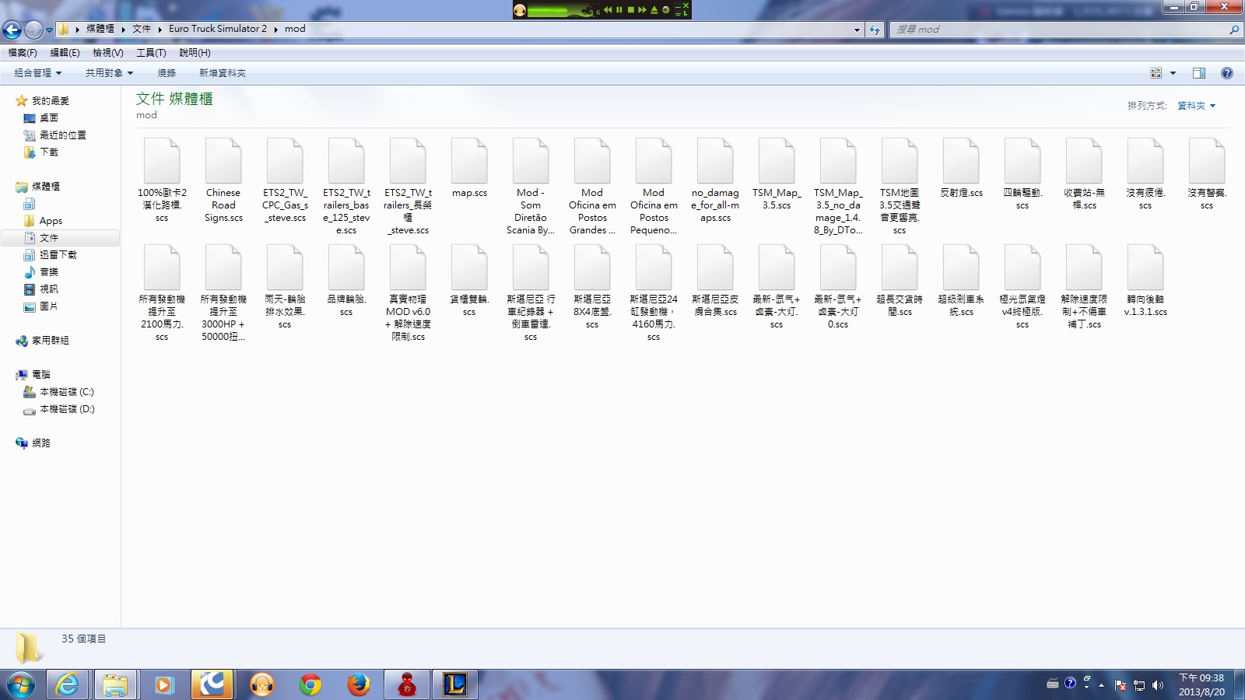Pause playback in the mini player
1245x700 pixels.
coord(619,10)
